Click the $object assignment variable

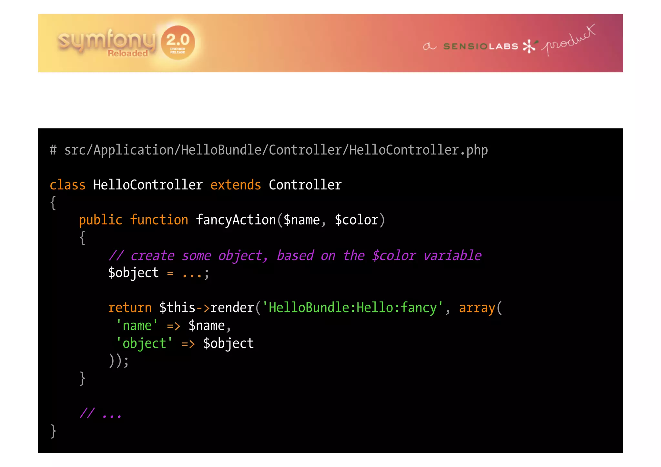pos(133,273)
